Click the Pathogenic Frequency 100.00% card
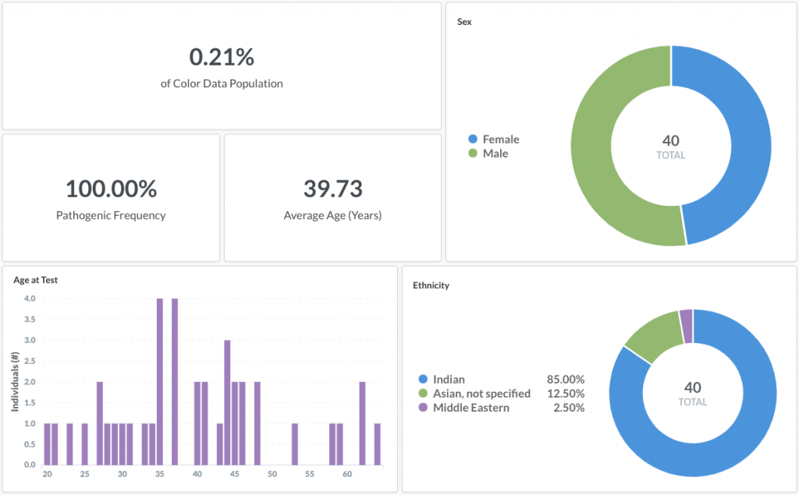This screenshot has height=495, width=799. (111, 198)
